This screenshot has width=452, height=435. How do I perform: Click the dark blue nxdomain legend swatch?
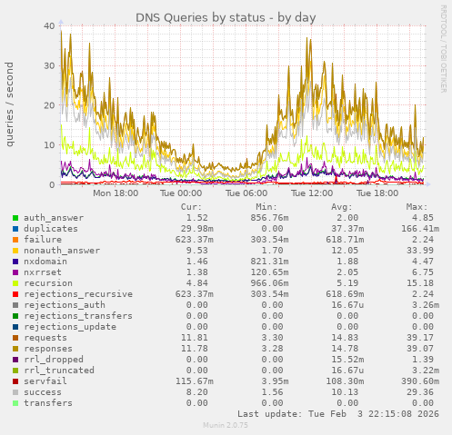pyautogui.click(x=15, y=262)
